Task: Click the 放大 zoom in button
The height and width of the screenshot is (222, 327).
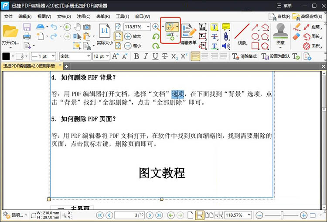Action: (x=133, y=36)
